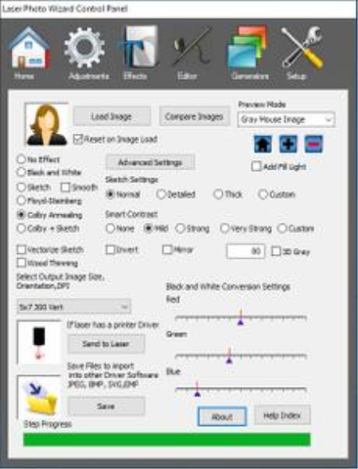Set Smart Contrast to Mild

coord(148,229)
